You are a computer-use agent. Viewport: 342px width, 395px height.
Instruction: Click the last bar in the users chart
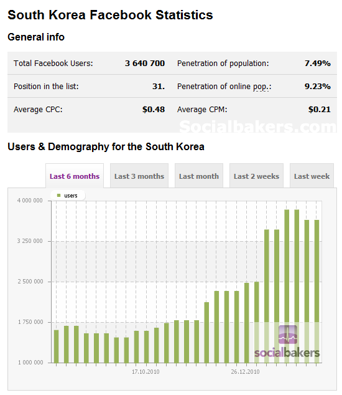click(317, 291)
